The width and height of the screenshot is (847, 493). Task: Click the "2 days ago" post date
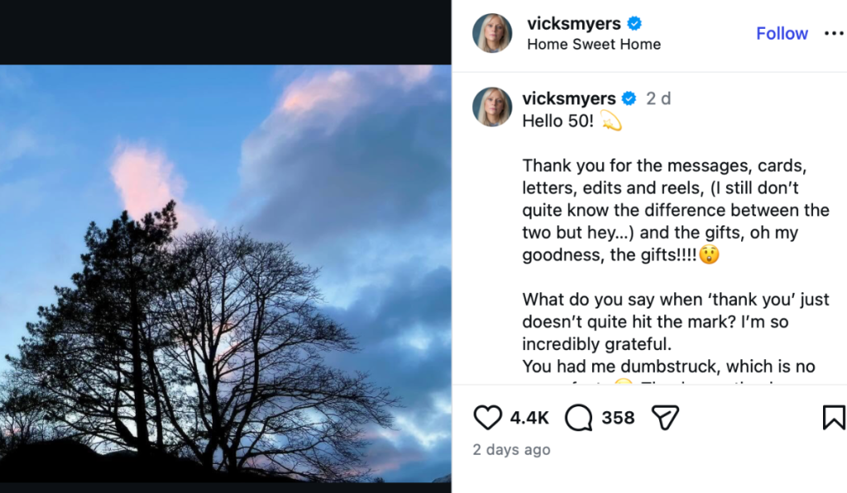[511, 450]
